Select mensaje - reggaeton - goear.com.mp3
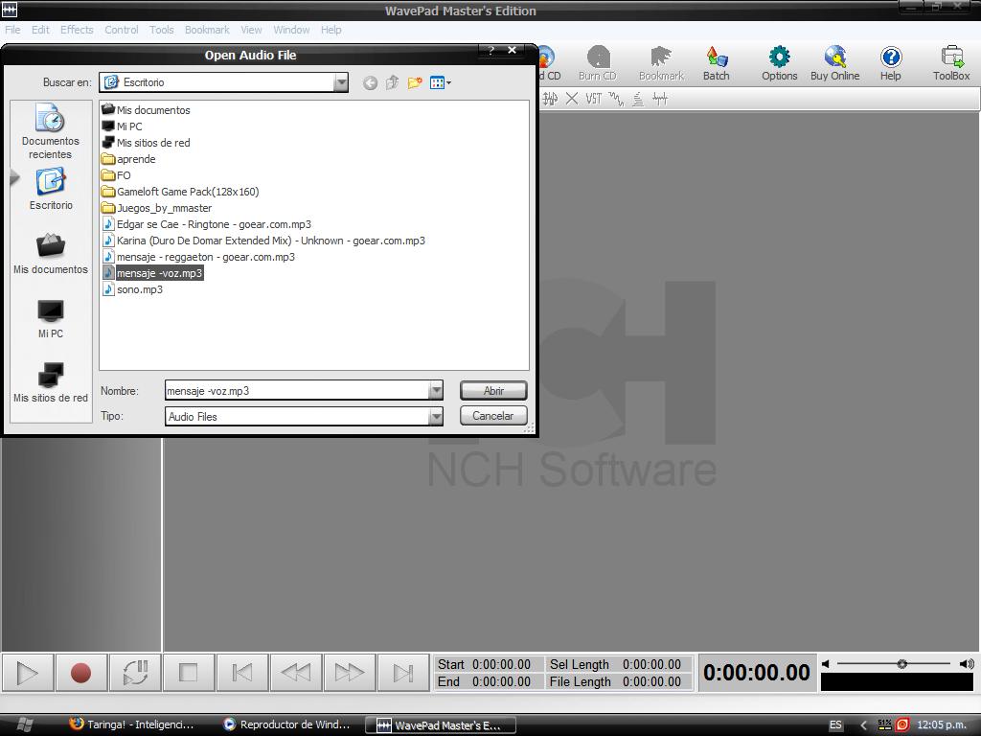Viewport: 981px width, 736px height. 198,257
